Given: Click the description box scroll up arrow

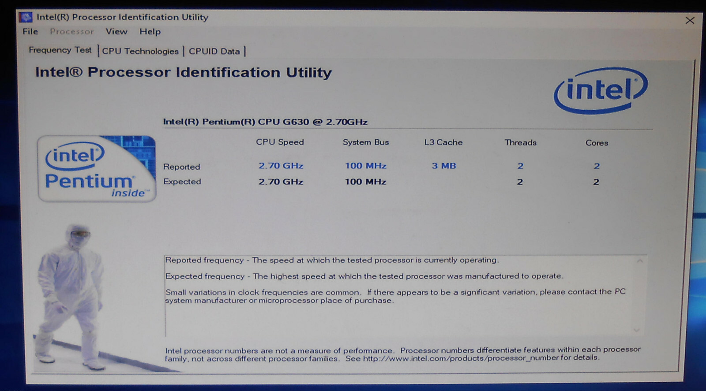Looking at the screenshot, I should 639,261.
